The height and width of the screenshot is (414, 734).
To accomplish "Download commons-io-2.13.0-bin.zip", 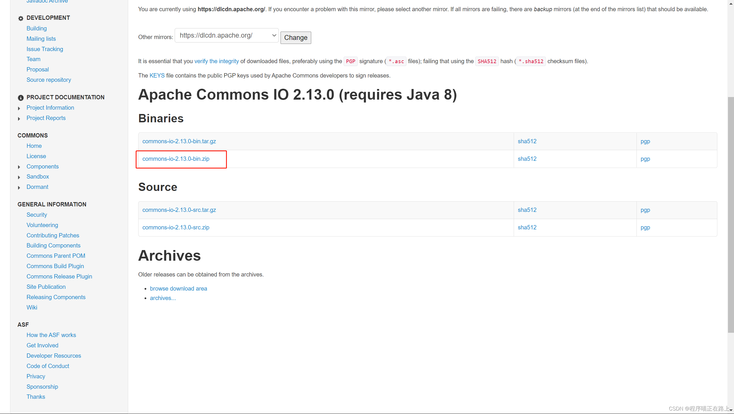I will click(x=176, y=159).
